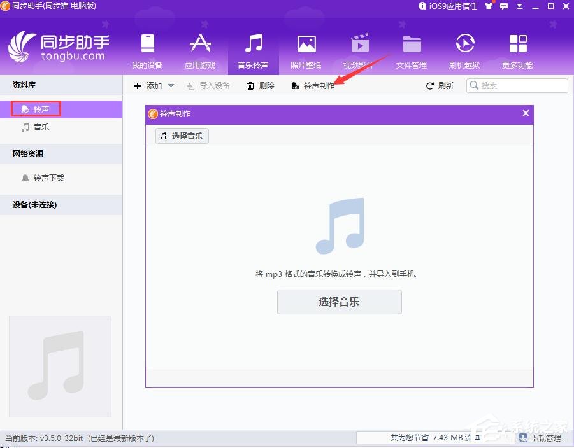Open the message feedback icon in title bar

tap(504, 6)
